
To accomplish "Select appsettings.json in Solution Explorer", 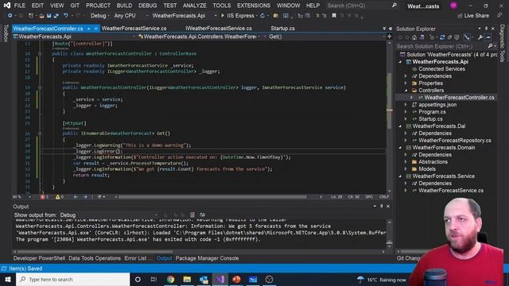I will pos(437,105).
